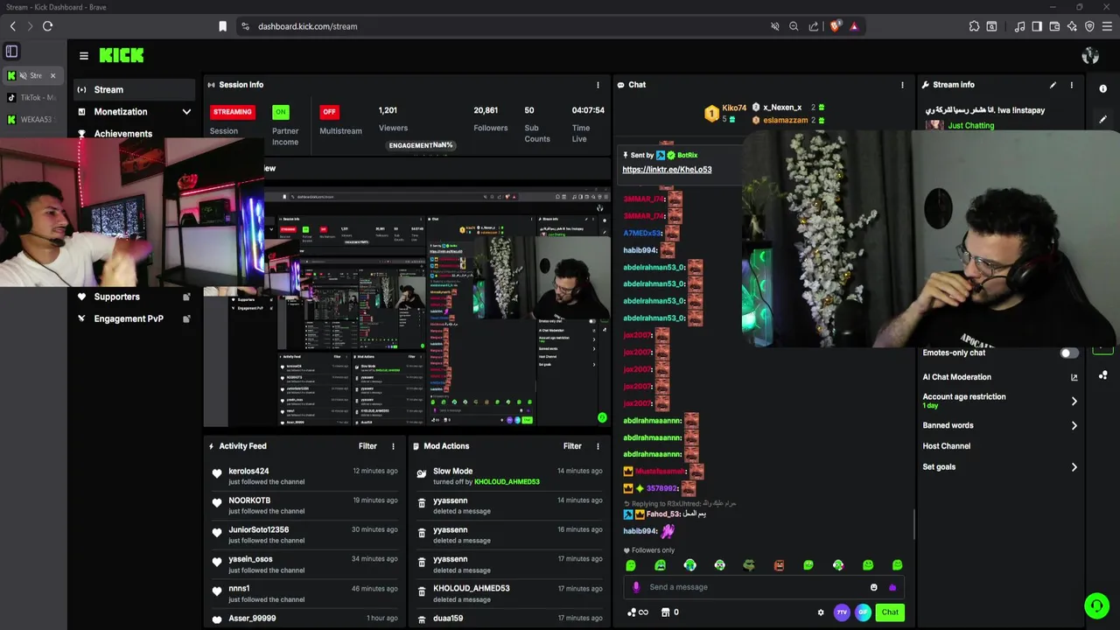The image size is (1120, 630).
Task: Close the active Stream browser tab
Action: click(x=52, y=76)
